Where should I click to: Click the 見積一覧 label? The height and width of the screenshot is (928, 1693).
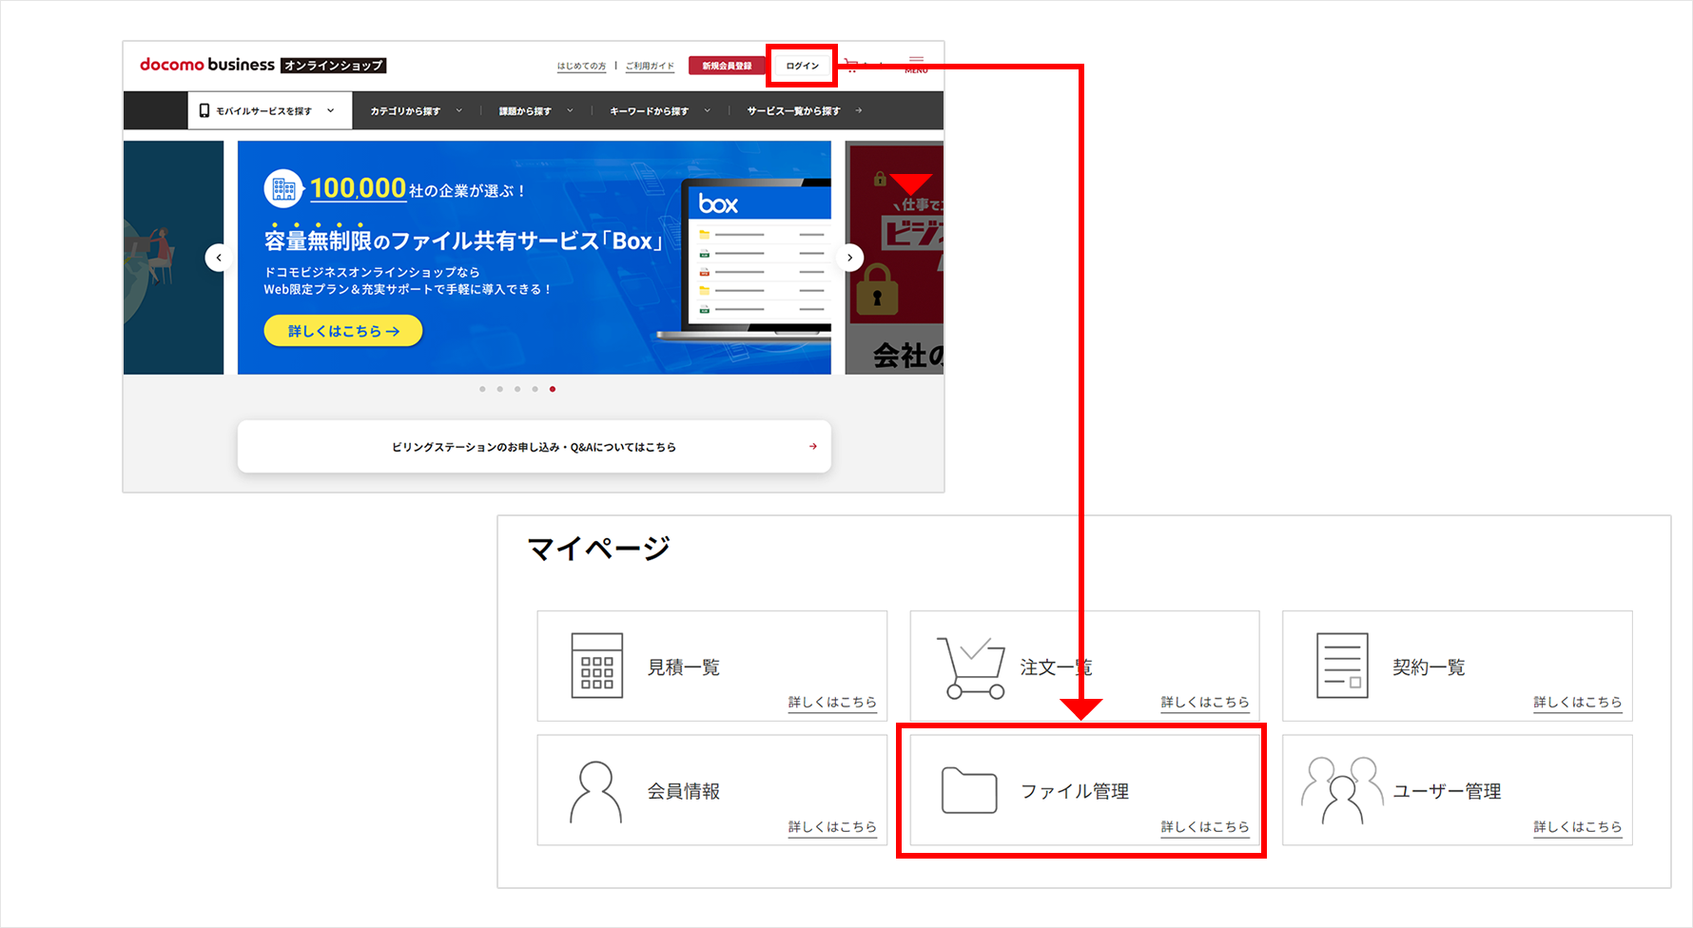[684, 667]
